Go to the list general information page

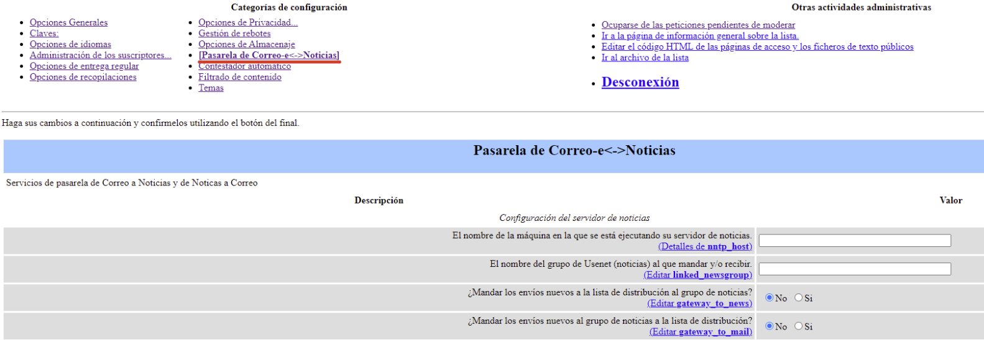pyautogui.click(x=700, y=35)
